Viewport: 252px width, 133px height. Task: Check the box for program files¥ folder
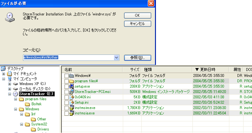66,81
